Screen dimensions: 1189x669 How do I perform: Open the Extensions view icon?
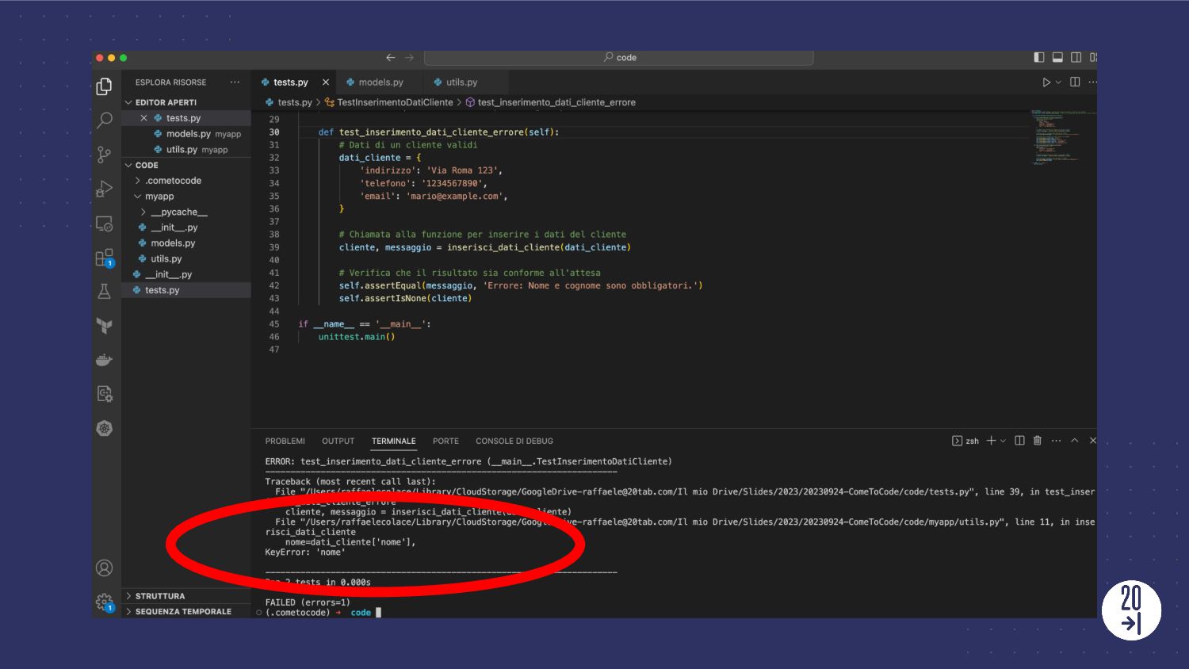[x=104, y=258]
